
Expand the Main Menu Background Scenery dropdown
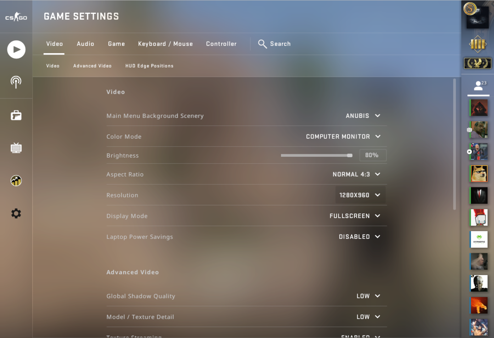point(363,116)
